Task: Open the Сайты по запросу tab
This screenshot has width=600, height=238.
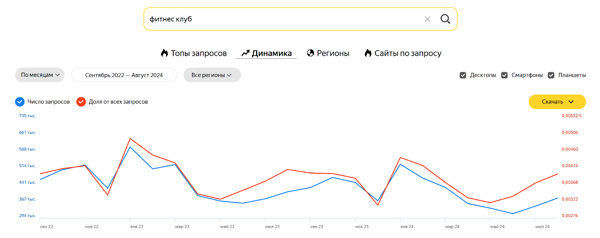Action: pyautogui.click(x=408, y=53)
